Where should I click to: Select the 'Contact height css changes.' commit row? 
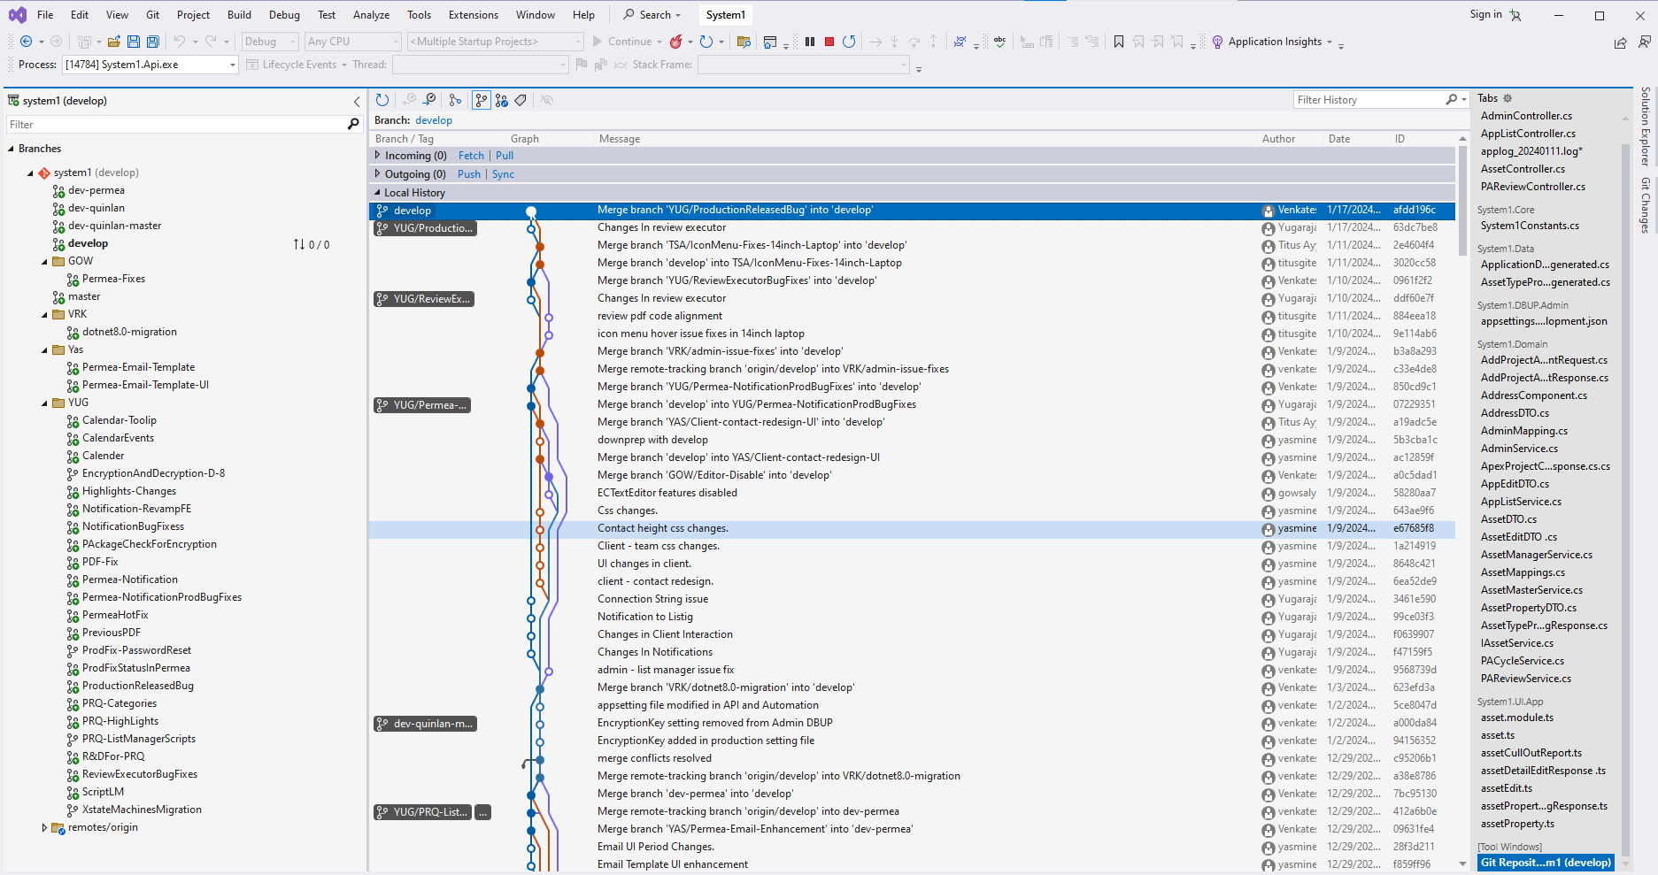click(x=663, y=528)
